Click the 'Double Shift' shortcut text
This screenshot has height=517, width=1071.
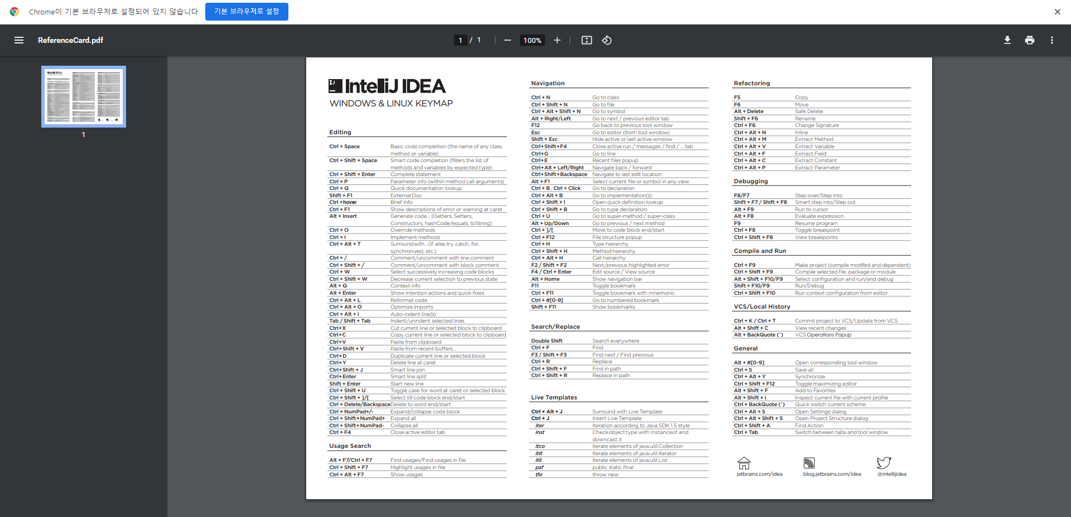547,341
